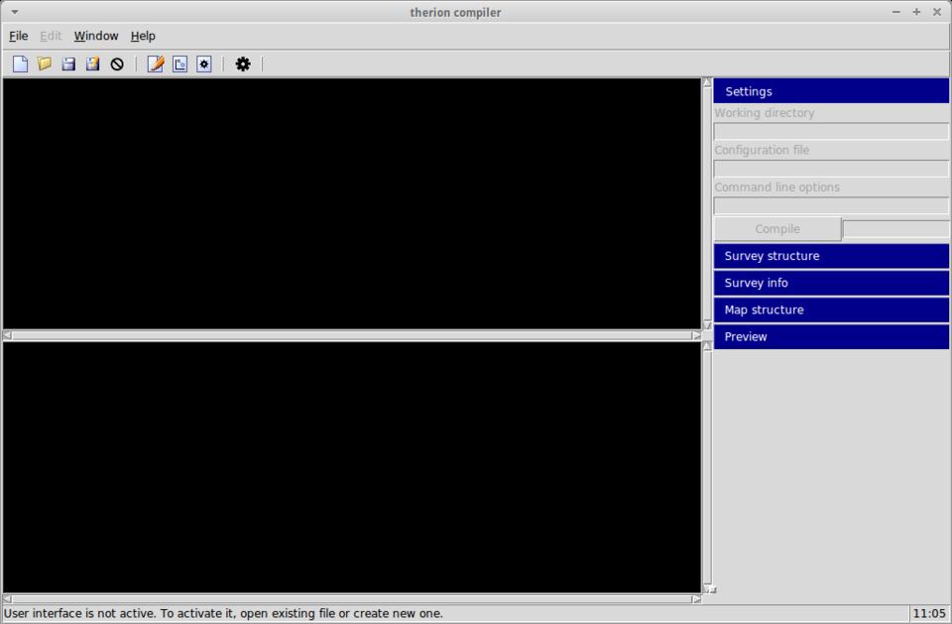The image size is (952, 624).
Task: Open a file with the folder icon
Action: coord(45,64)
